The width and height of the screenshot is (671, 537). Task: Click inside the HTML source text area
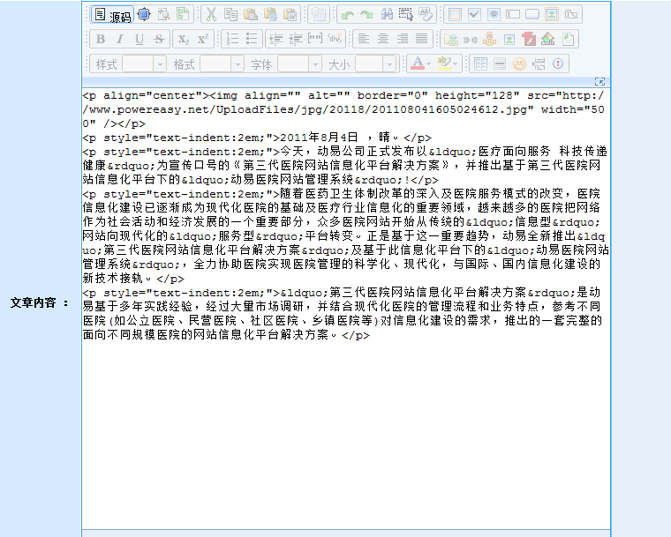point(344,423)
